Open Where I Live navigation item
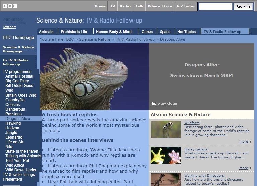 [160, 6]
